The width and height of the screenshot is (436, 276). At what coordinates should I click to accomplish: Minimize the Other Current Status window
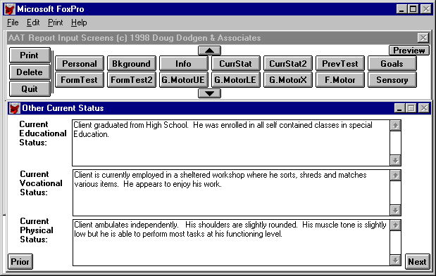[399, 108]
